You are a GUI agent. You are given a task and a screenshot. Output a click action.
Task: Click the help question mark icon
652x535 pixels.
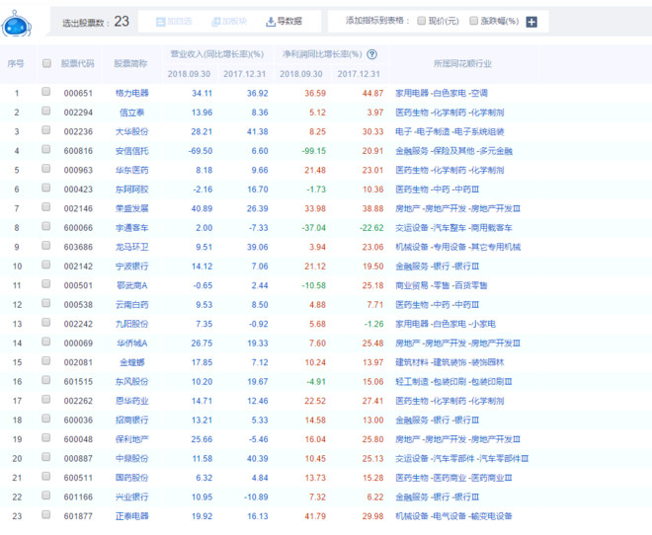point(372,55)
